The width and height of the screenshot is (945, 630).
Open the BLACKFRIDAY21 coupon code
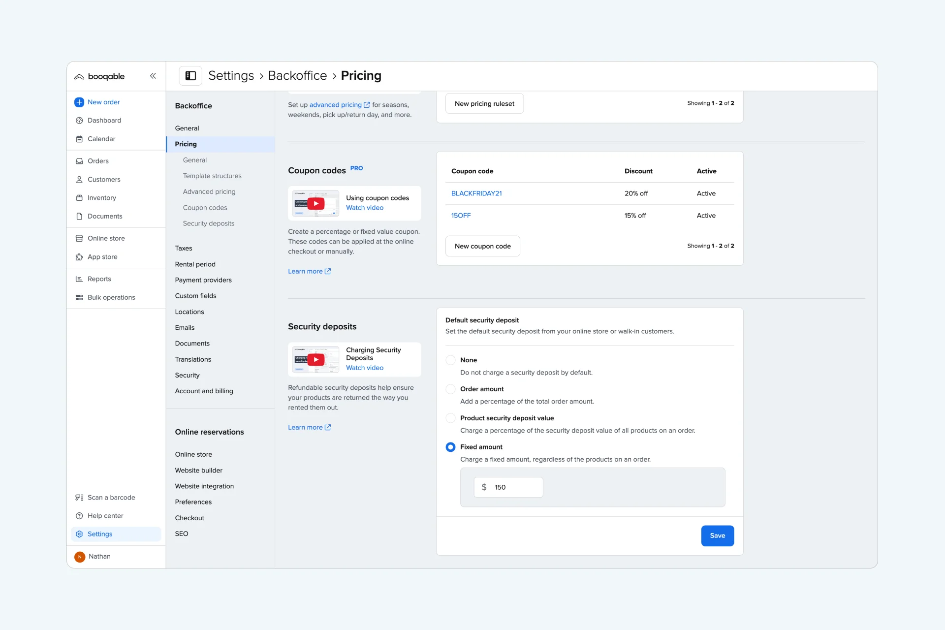(476, 193)
